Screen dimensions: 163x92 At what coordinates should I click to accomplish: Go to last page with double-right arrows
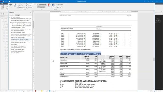[x=32, y=91]
